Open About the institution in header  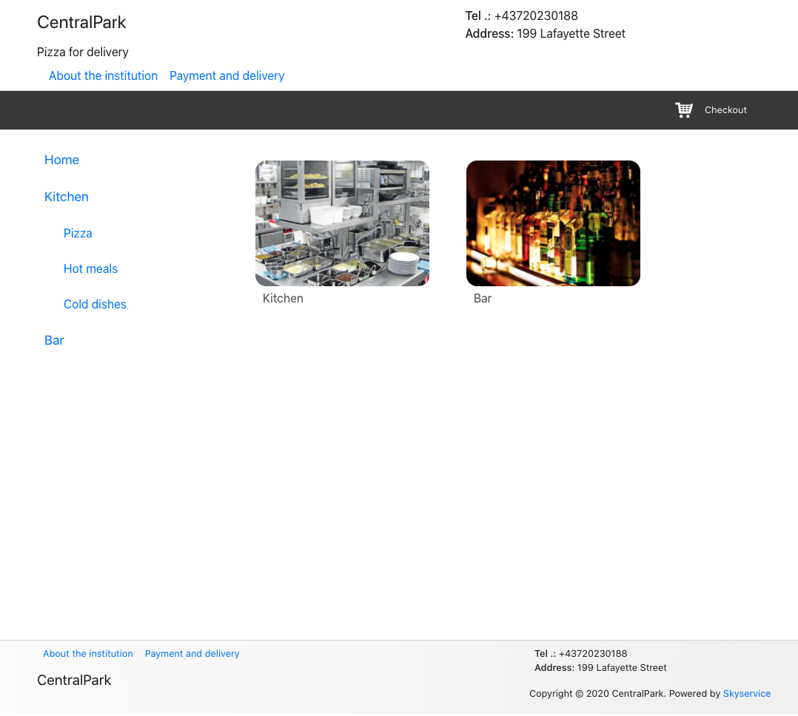[x=103, y=76]
